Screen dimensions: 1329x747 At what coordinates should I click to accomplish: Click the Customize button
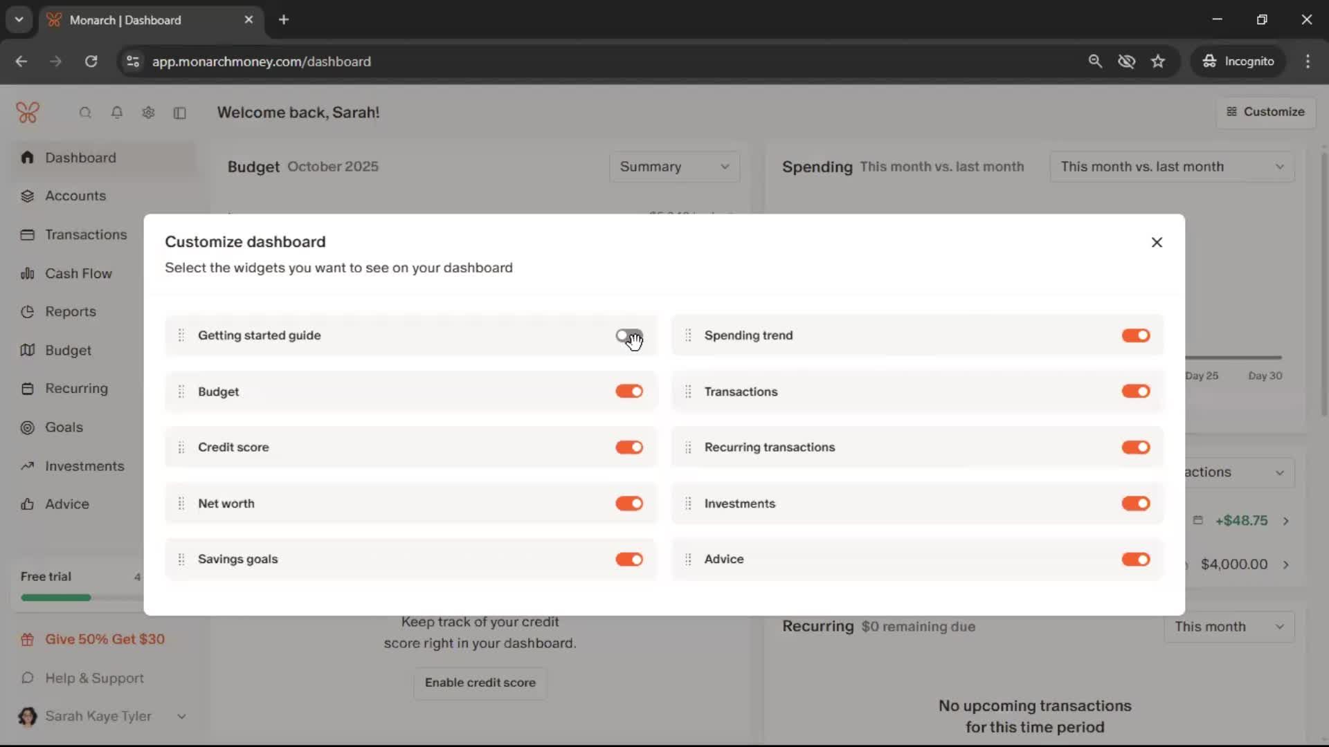pyautogui.click(x=1265, y=112)
